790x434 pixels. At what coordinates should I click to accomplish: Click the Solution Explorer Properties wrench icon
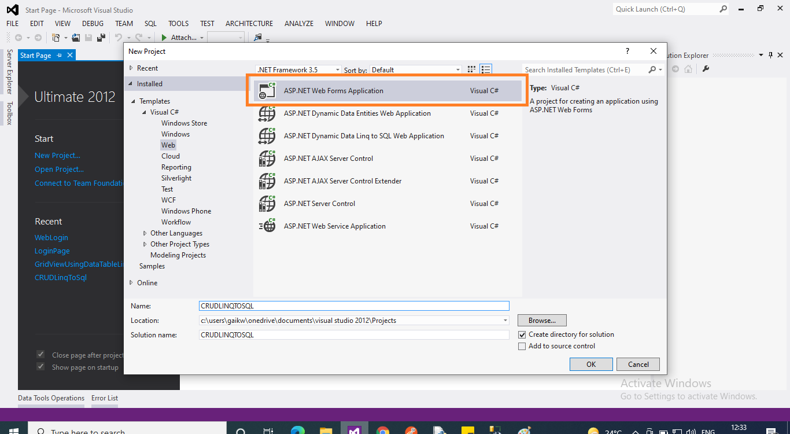click(706, 69)
